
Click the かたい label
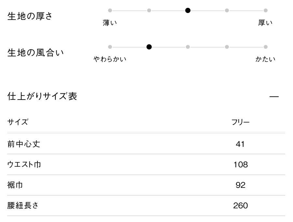click(x=265, y=59)
